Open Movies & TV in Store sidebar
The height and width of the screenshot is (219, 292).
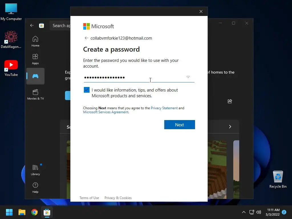tap(35, 95)
